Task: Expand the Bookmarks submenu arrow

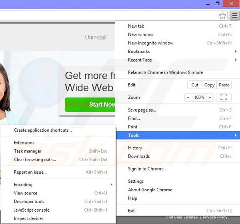Action: (236, 52)
